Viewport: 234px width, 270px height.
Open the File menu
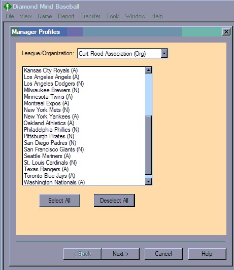10,16
